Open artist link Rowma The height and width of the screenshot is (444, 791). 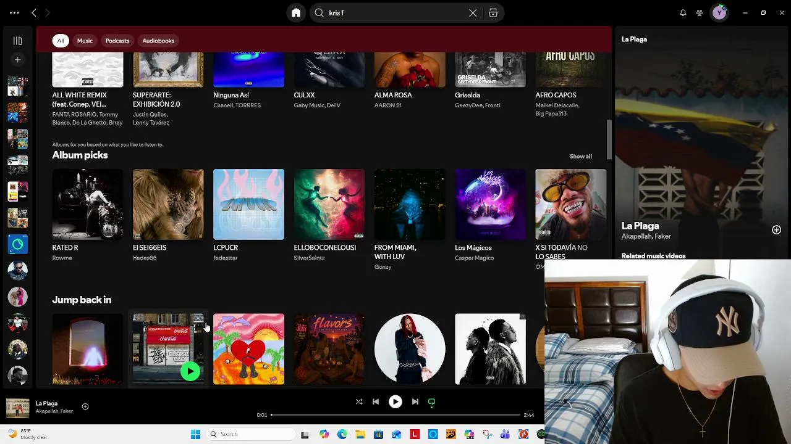coord(62,258)
